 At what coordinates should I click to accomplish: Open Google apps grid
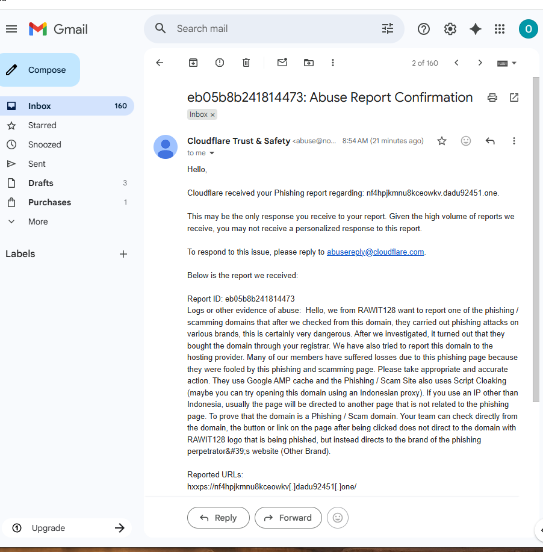click(500, 29)
